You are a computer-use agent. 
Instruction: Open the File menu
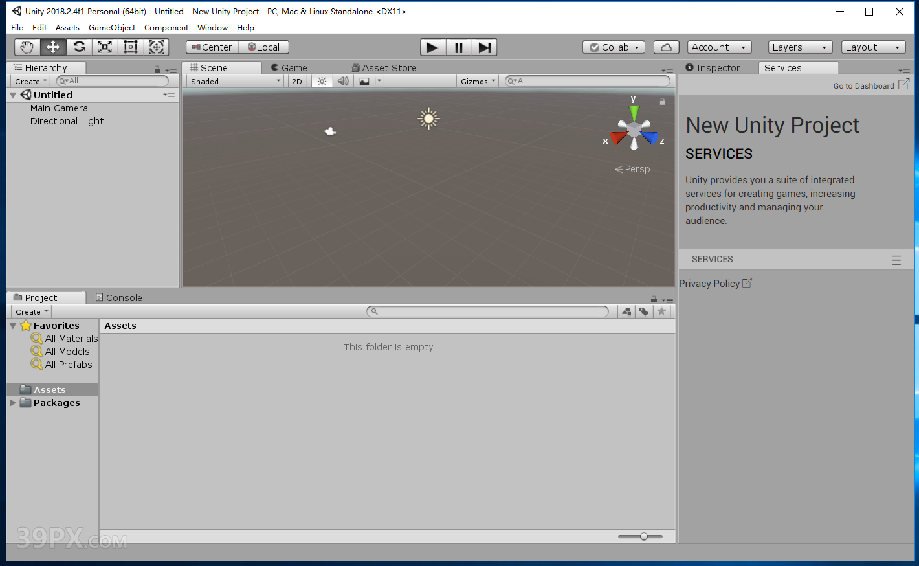pos(17,28)
